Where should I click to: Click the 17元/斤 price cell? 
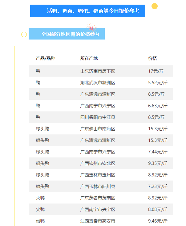pyautogui.click(x=156, y=71)
